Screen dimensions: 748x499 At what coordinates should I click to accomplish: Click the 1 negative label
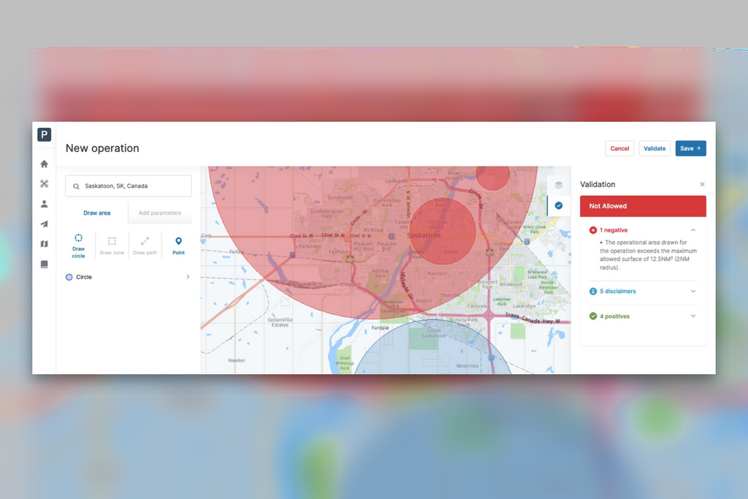614,230
